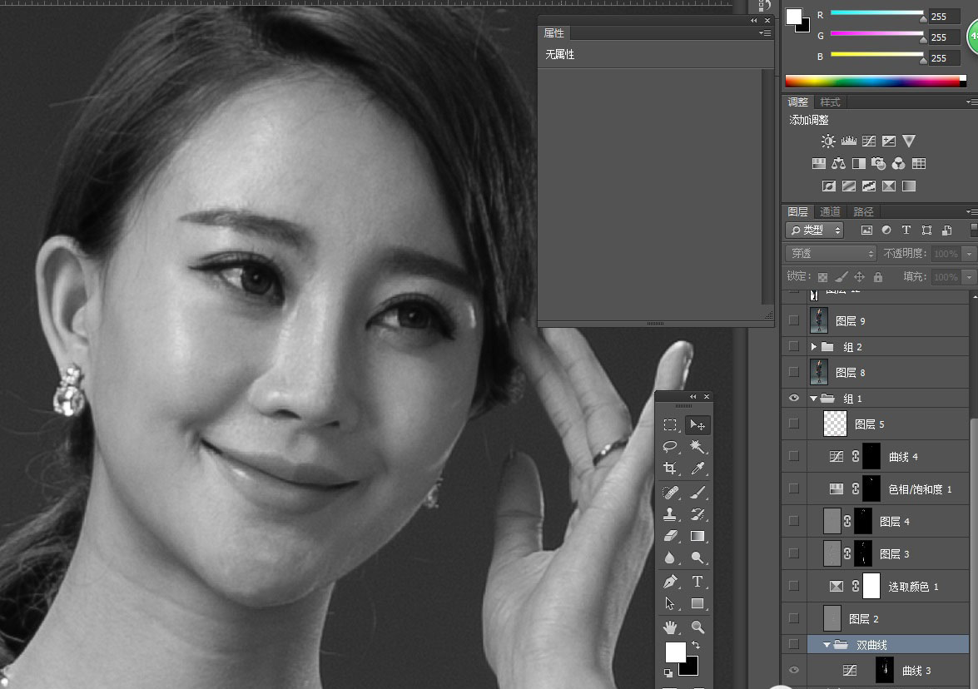Select the 图层 tab
Image resolution: width=978 pixels, height=689 pixels.
tap(797, 212)
